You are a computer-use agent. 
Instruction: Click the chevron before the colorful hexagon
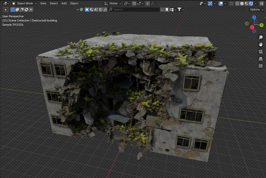78,10
